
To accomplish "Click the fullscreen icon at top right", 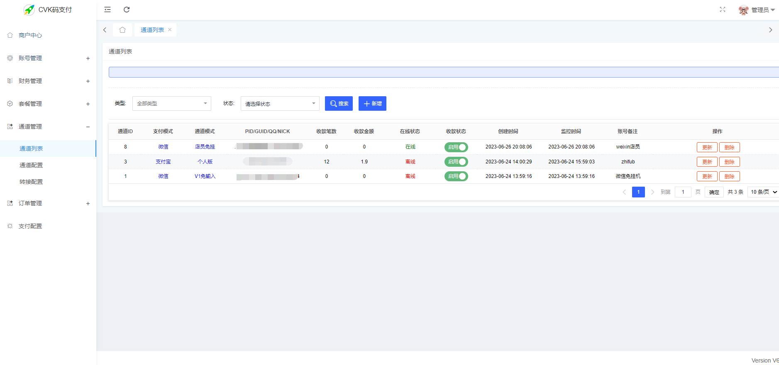I will [722, 10].
